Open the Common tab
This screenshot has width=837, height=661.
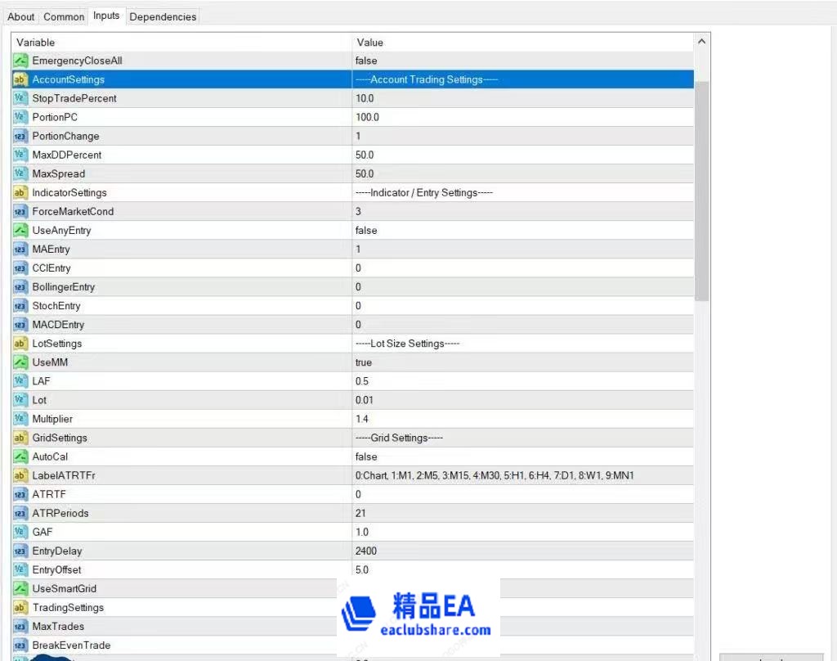64,16
